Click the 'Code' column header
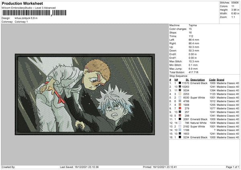 pyautogui.click(x=212, y=80)
